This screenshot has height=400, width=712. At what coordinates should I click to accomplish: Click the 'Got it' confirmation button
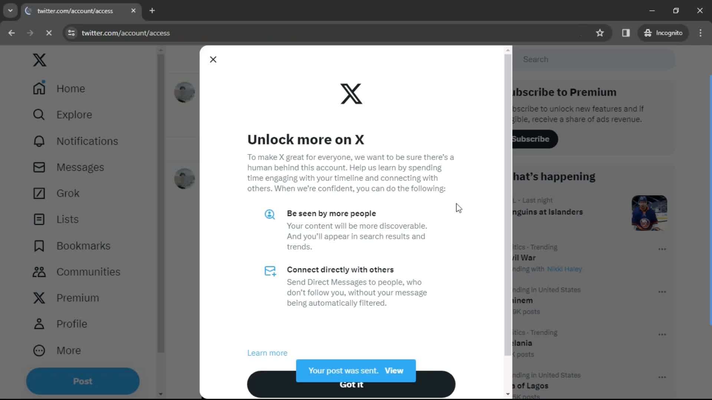pos(351,384)
